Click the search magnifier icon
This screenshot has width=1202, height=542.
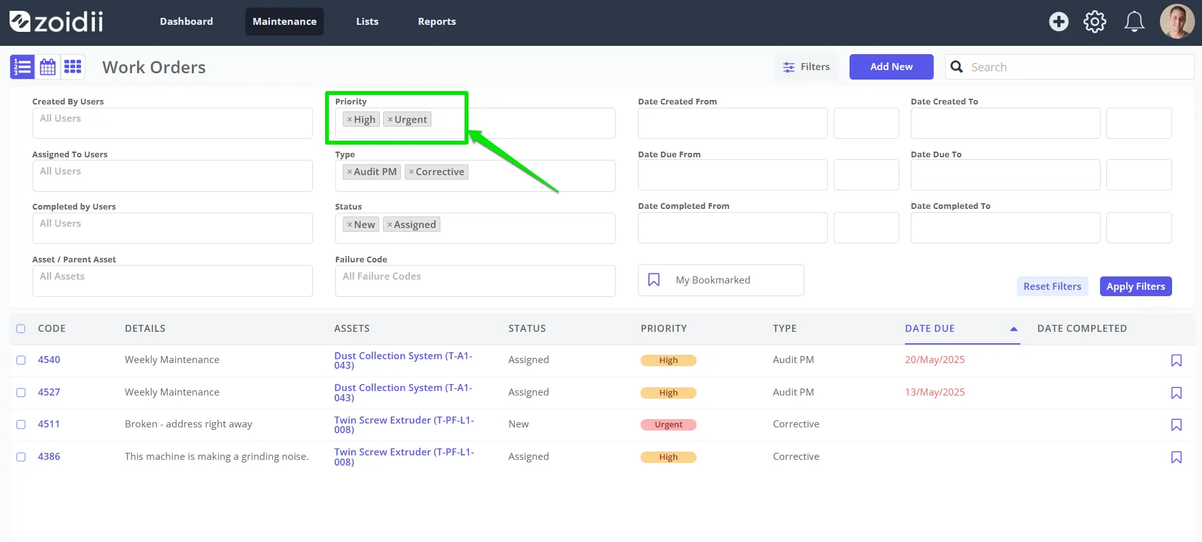coord(957,67)
